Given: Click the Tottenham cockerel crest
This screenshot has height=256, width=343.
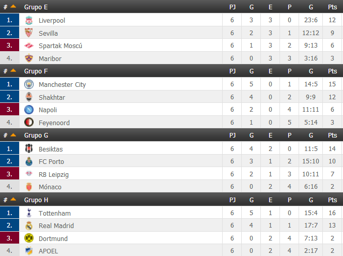Looking at the screenshot, I should (x=29, y=213).
